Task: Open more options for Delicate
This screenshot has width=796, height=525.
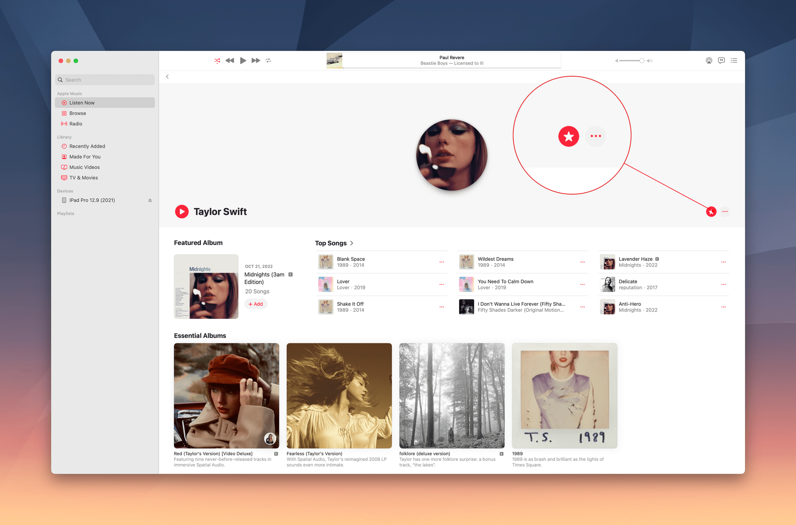Action: (x=723, y=285)
